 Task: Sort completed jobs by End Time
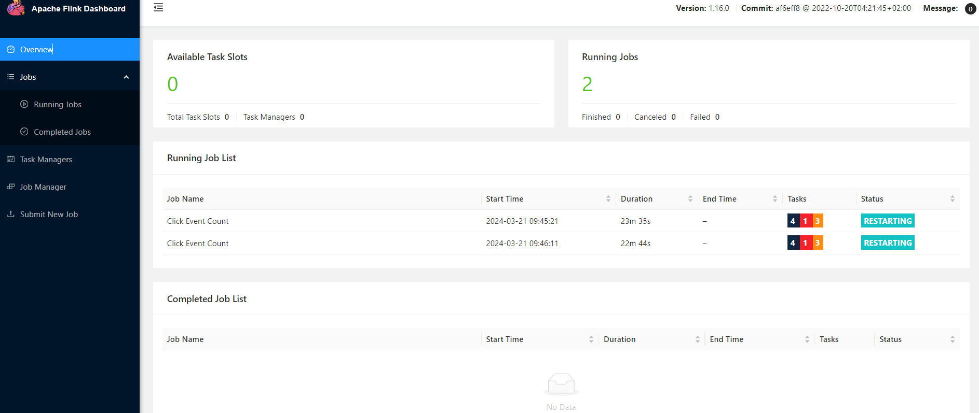(x=807, y=339)
